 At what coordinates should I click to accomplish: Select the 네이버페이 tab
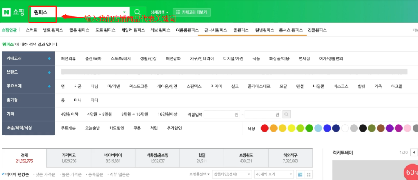tap(113, 158)
